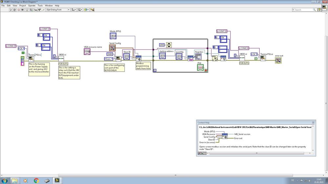Screen dimensions: 328x184
Task: Open the Operate menu
Action: pos(32,6)
